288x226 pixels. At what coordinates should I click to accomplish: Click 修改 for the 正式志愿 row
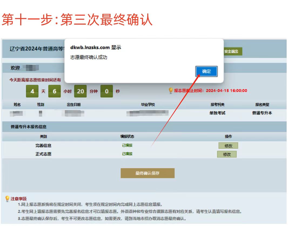tap(227, 154)
